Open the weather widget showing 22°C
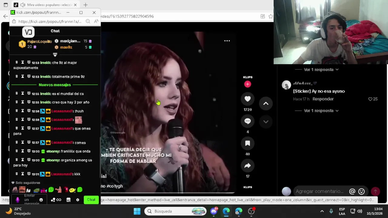Image resolution: width=388 pixels, height=218 pixels. pyautogui.click(x=19, y=211)
